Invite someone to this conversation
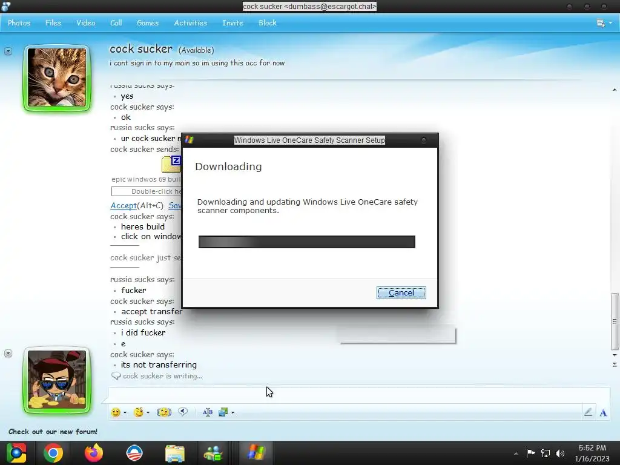 (x=232, y=23)
